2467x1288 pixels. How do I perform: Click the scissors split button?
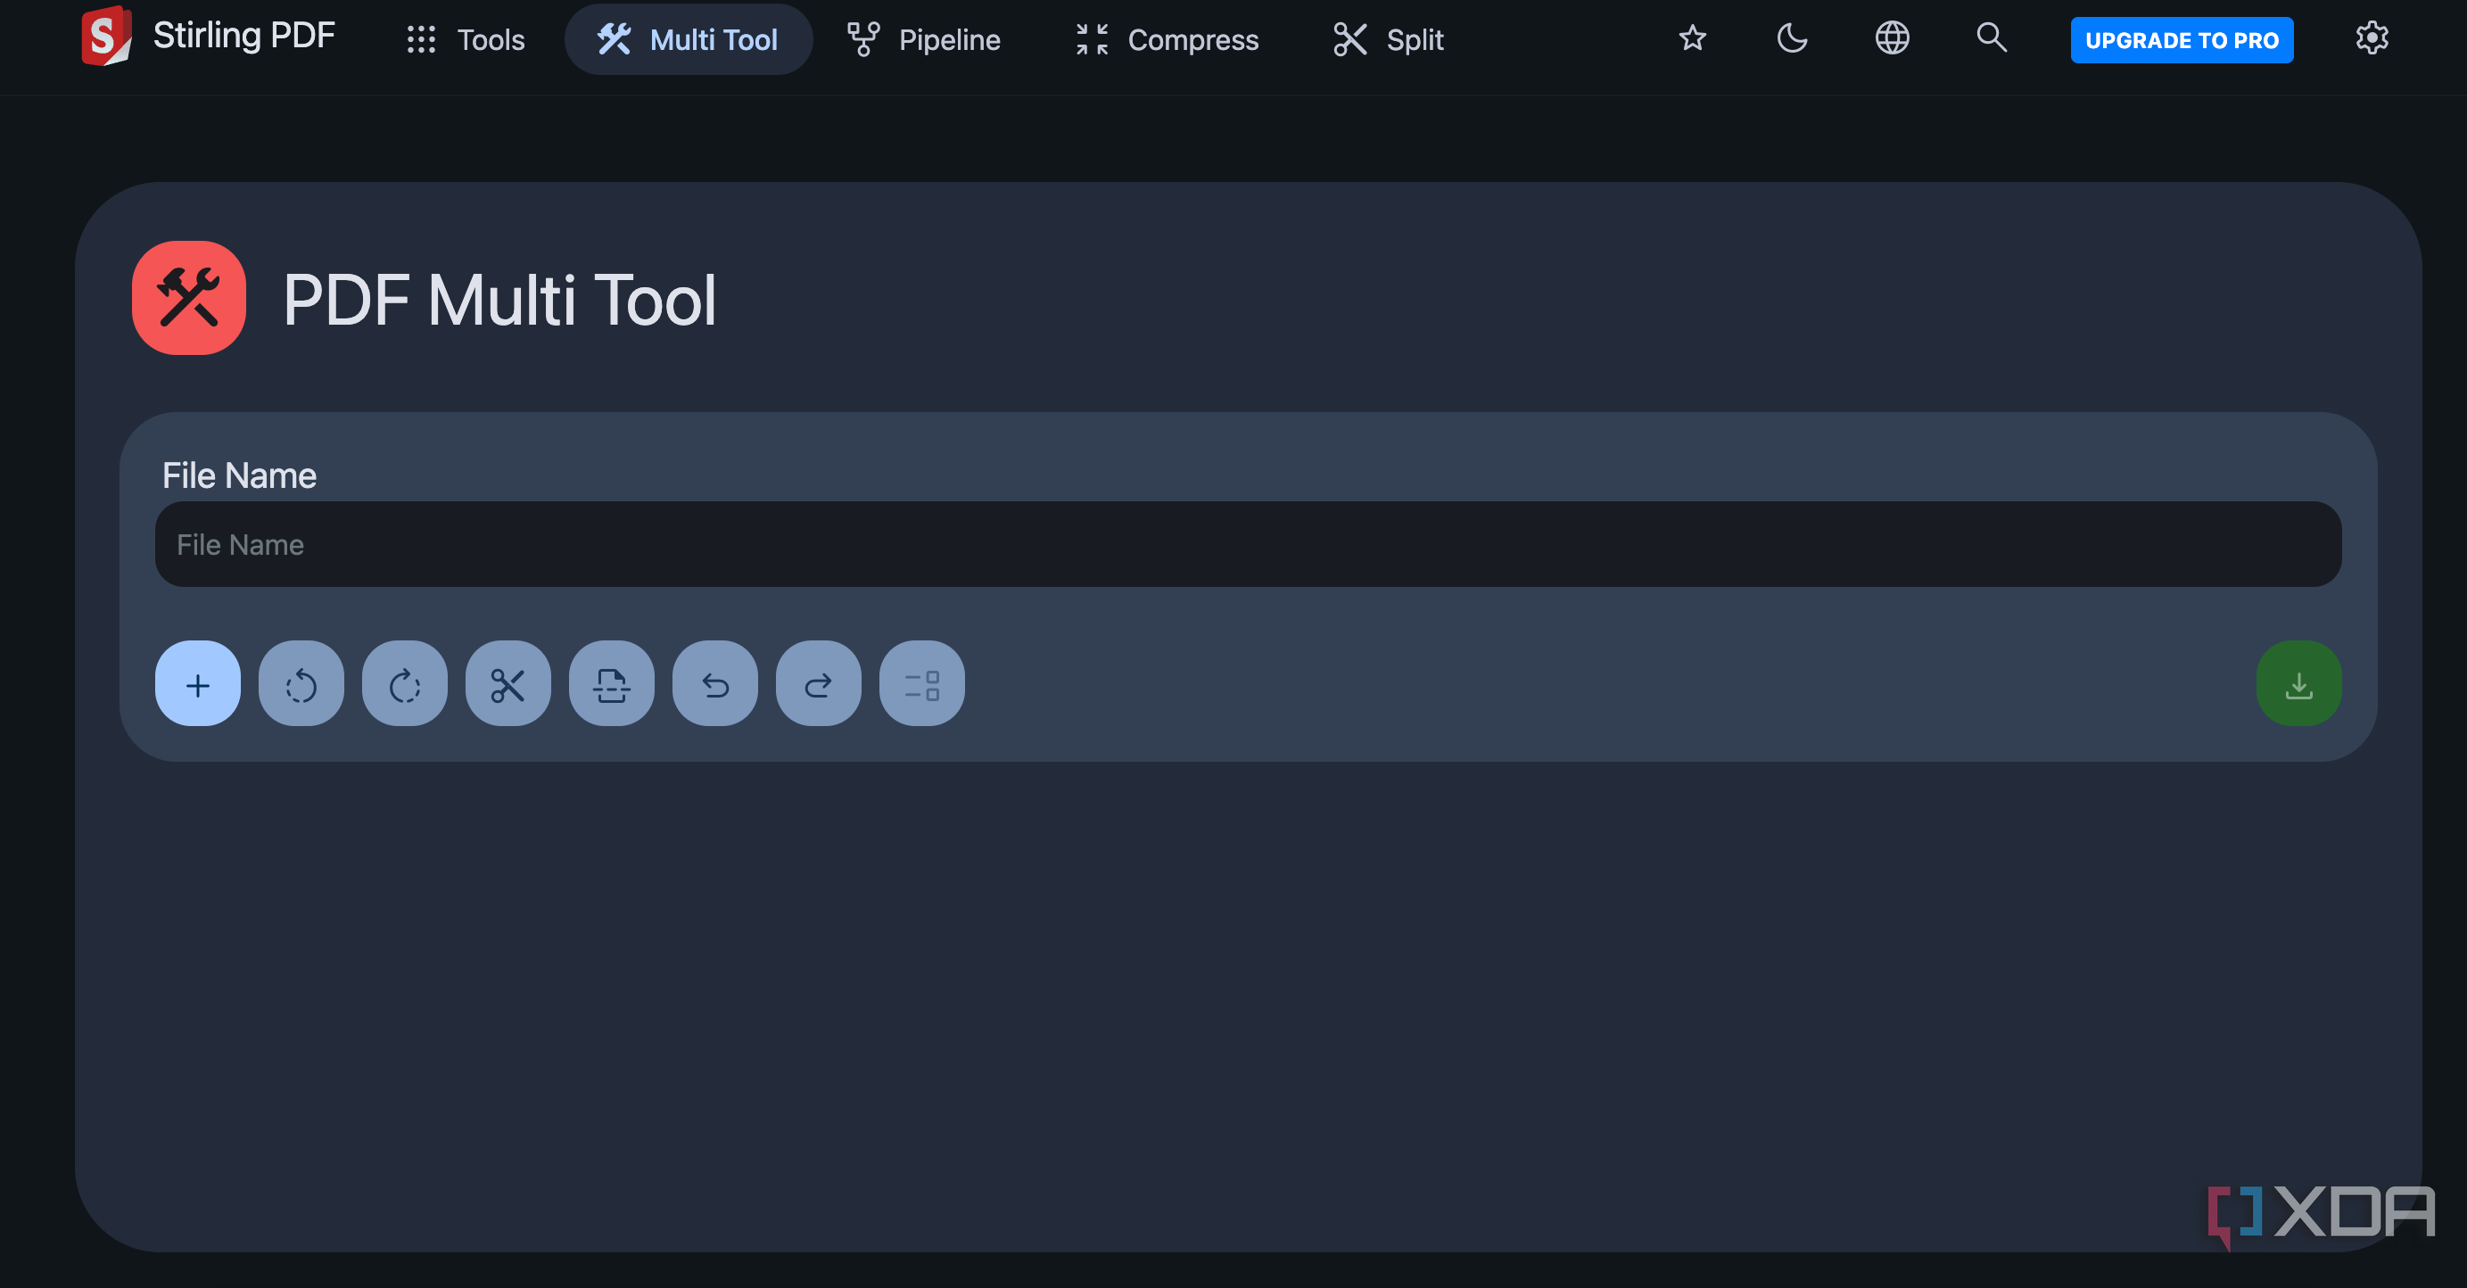pos(507,684)
